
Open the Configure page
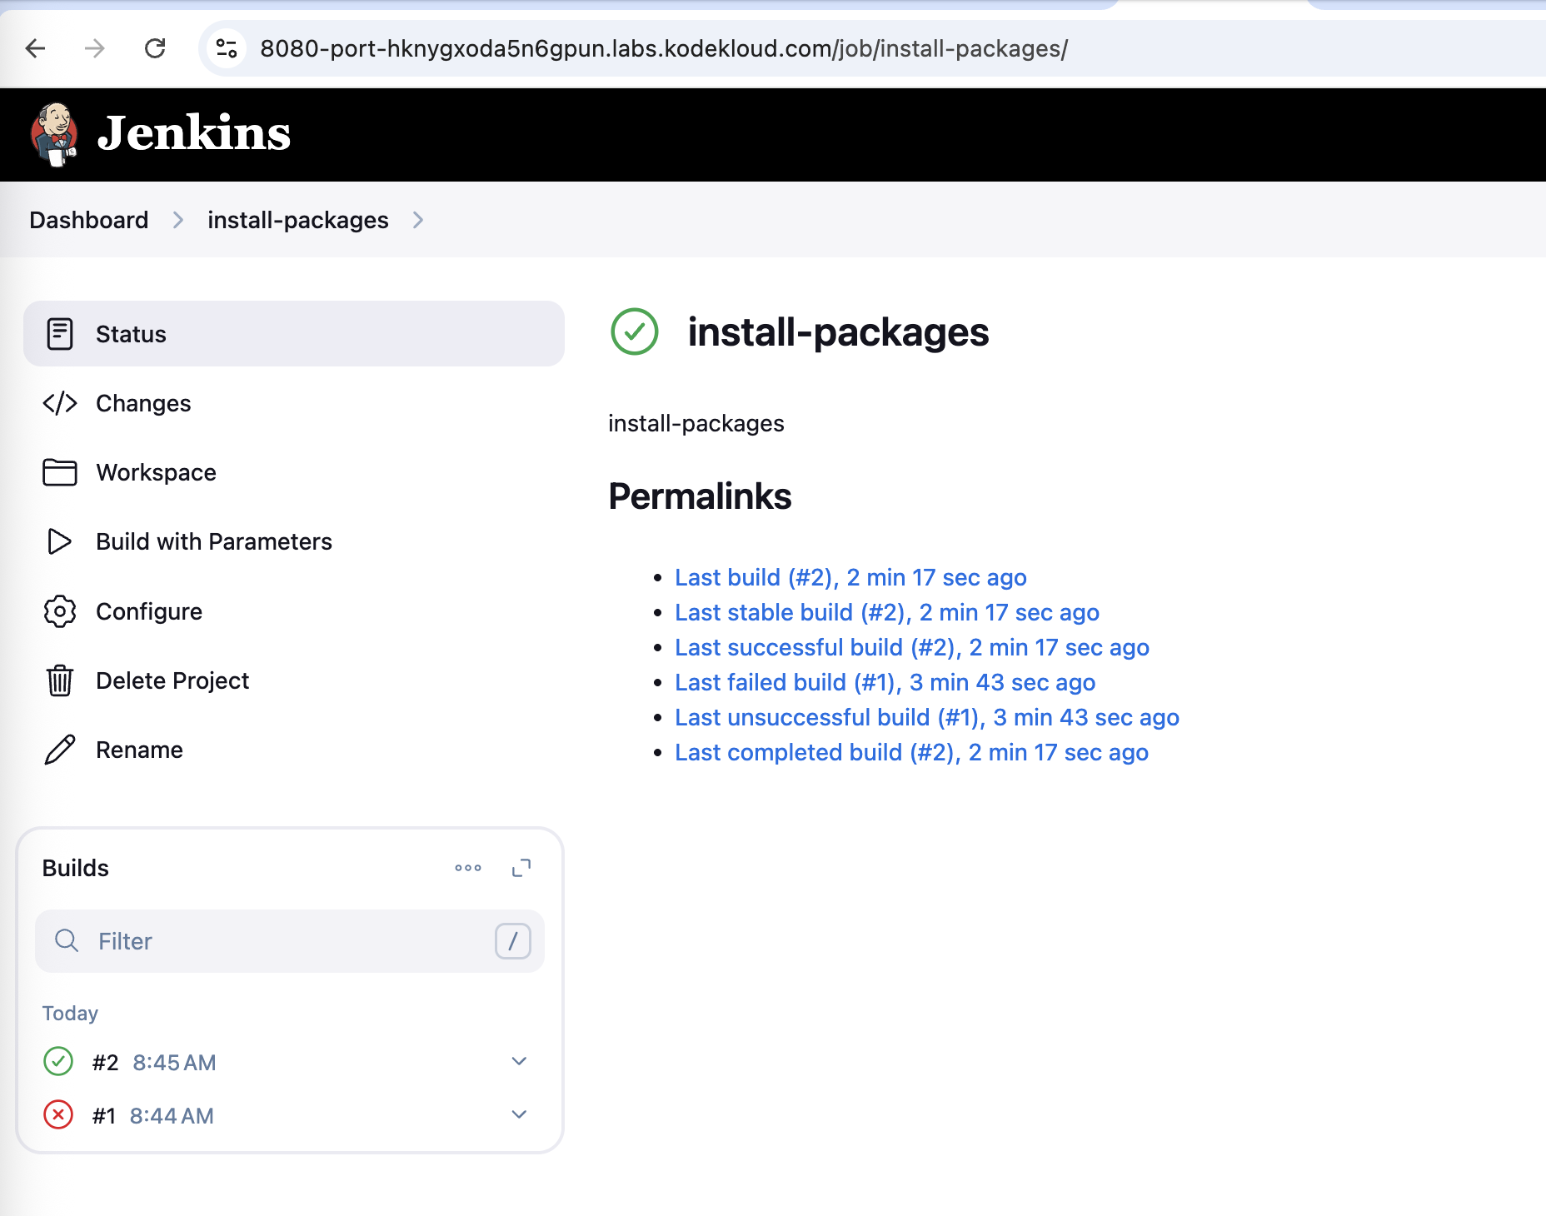pyautogui.click(x=148, y=611)
